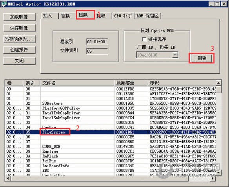Sort by the 索引 column header
The height and width of the screenshot is (187, 229).
(31, 83)
